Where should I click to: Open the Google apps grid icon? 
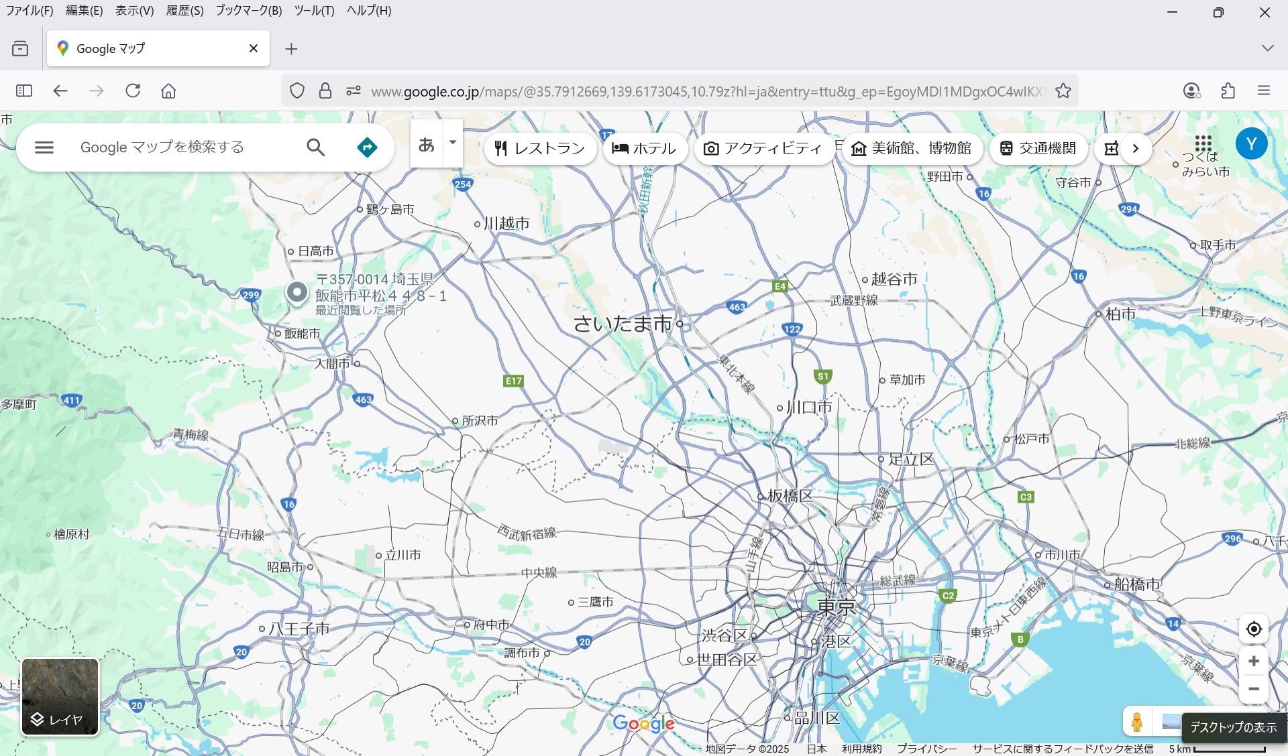click(1203, 143)
